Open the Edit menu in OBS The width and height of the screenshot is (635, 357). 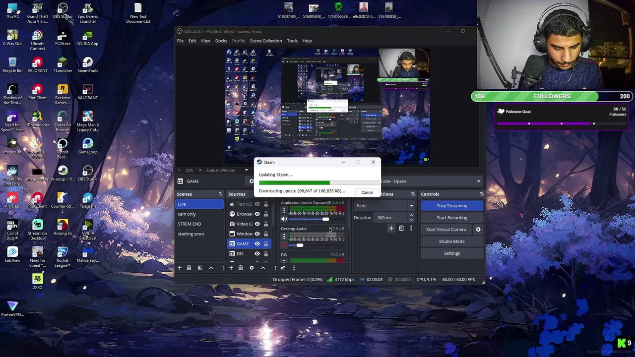click(192, 41)
